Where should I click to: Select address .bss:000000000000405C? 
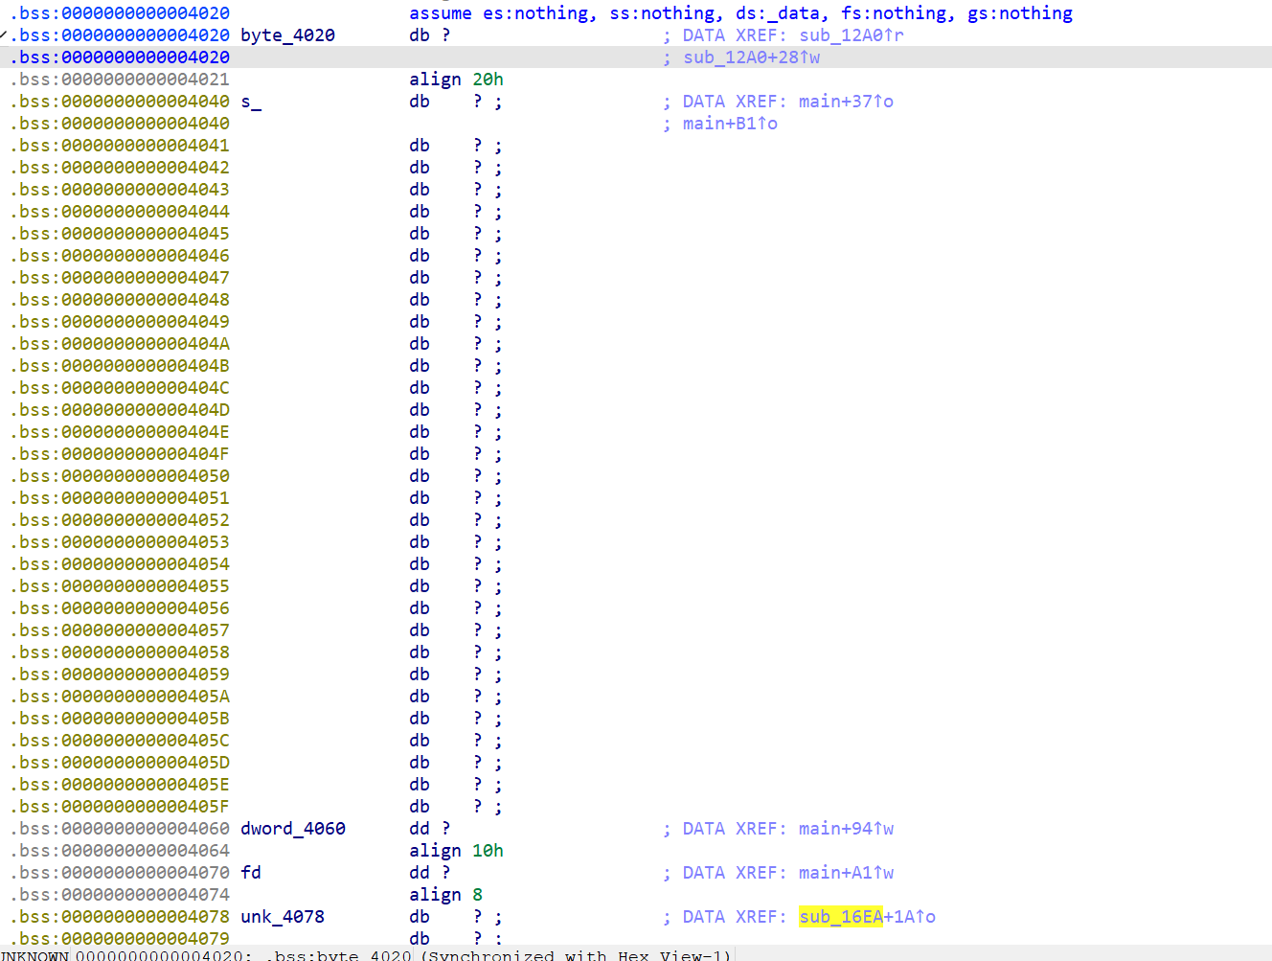[x=120, y=741]
